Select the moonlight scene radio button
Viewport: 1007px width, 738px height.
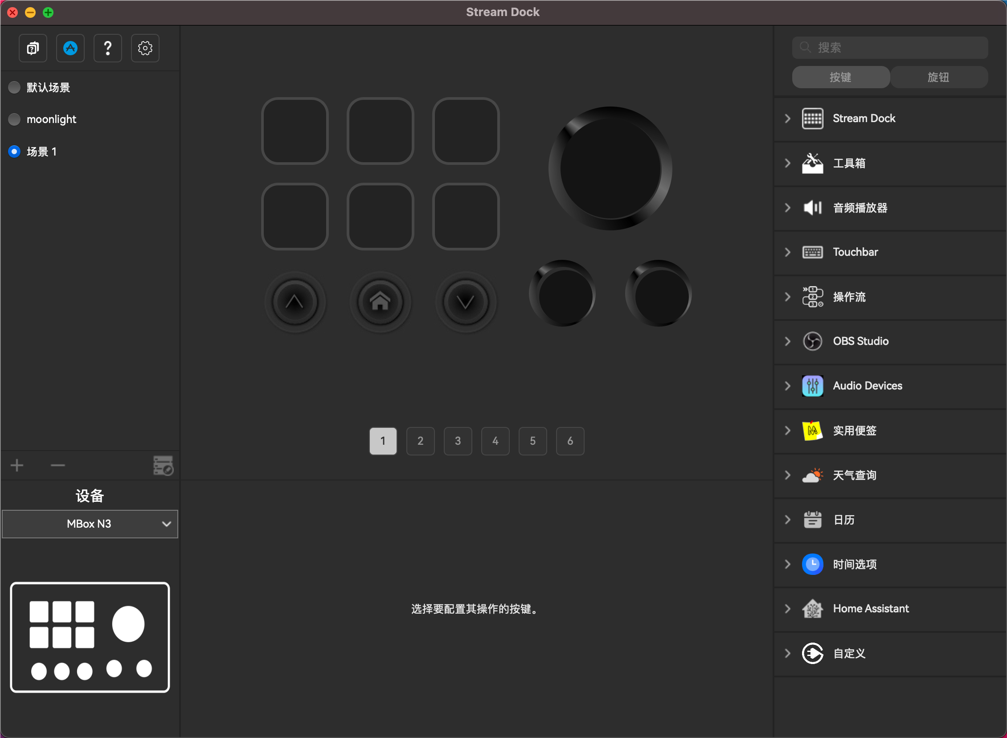14,119
